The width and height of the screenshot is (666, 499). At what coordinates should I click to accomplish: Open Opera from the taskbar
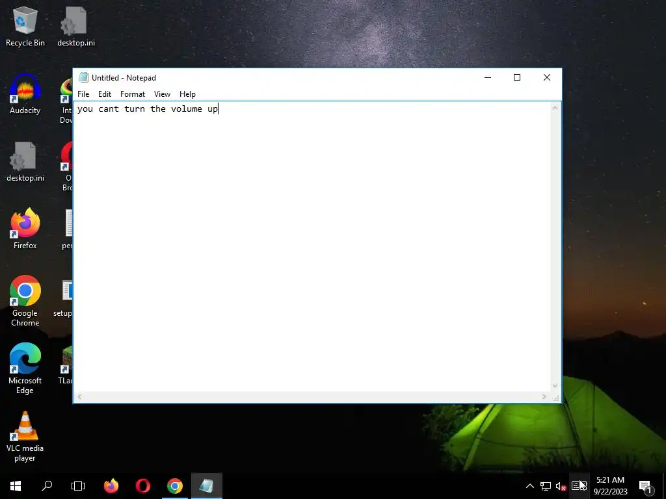point(143,486)
